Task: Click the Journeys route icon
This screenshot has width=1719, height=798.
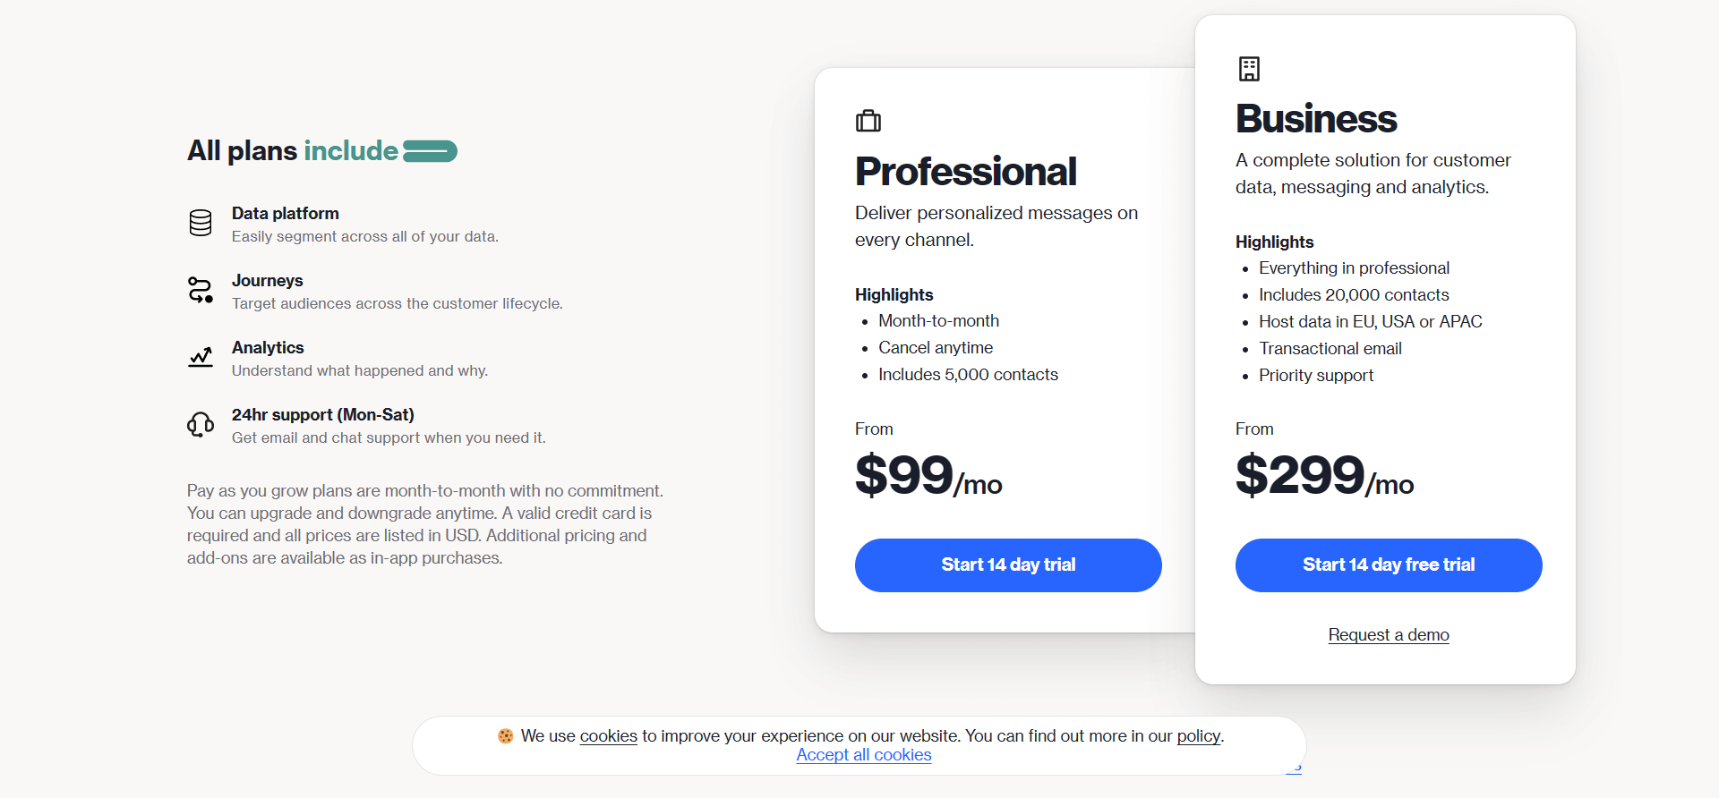Action: (201, 290)
